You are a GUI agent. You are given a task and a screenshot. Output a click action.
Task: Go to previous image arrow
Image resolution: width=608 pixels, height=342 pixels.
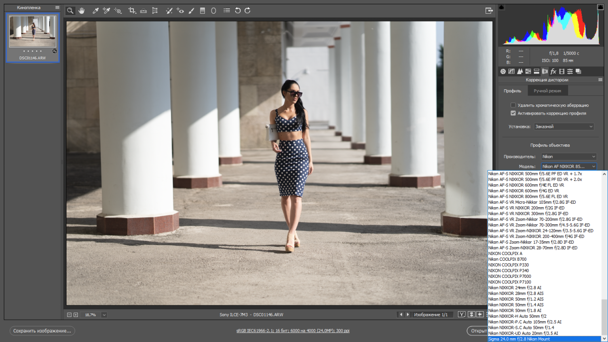pyautogui.click(x=401, y=314)
